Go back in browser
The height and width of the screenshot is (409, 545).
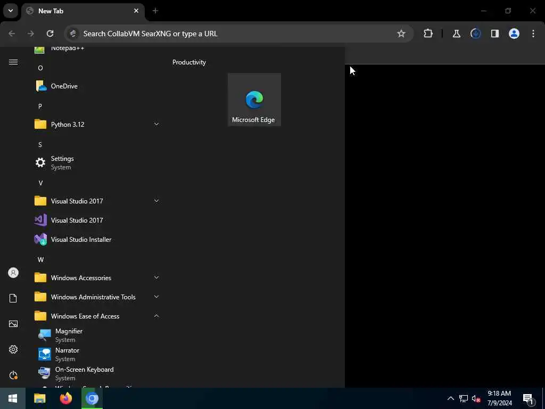(12, 34)
